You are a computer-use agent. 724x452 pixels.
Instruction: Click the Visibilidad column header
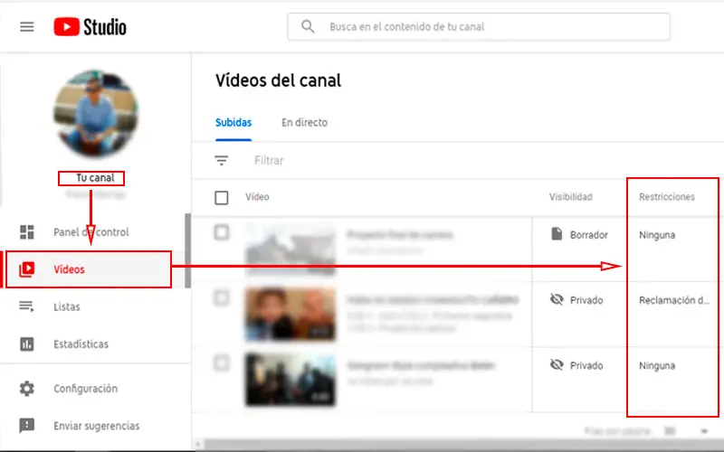571,197
